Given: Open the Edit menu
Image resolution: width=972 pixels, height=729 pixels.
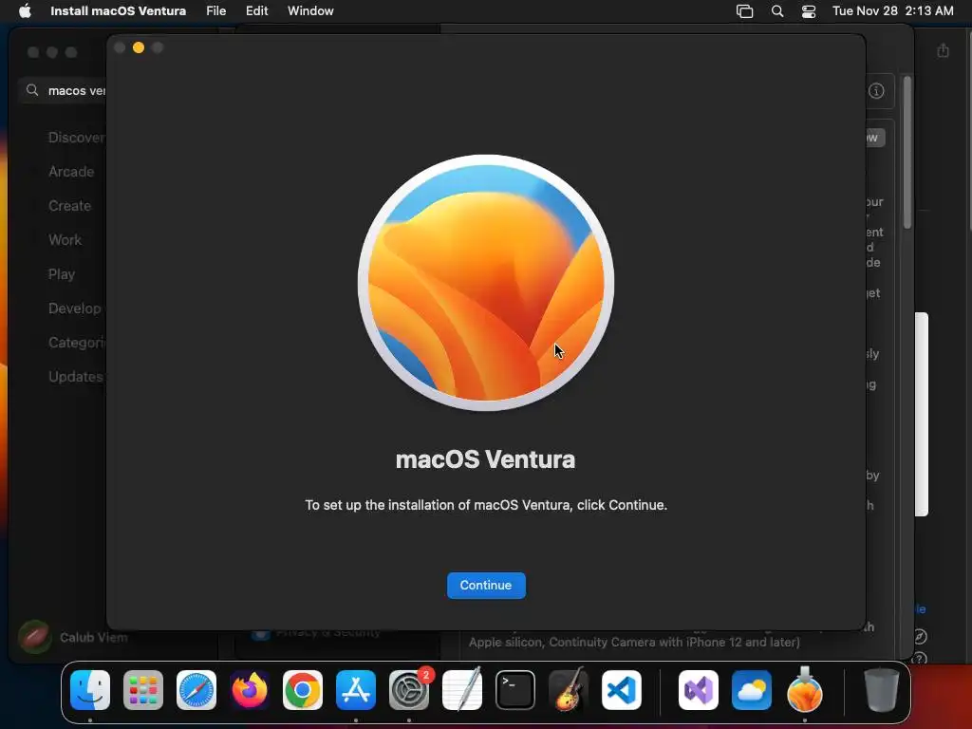Looking at the screenshot, I should pos(256,10).
